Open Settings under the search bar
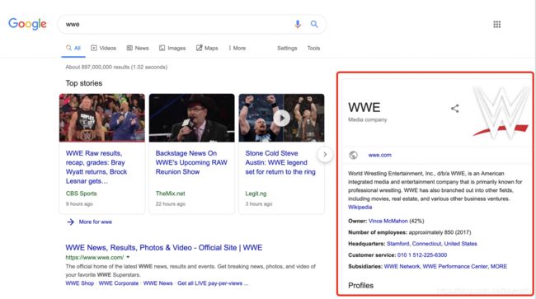536x299 pixels. tap(287, 48)
